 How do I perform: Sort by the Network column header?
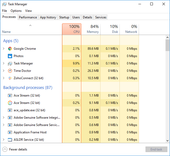pos(129,29)
